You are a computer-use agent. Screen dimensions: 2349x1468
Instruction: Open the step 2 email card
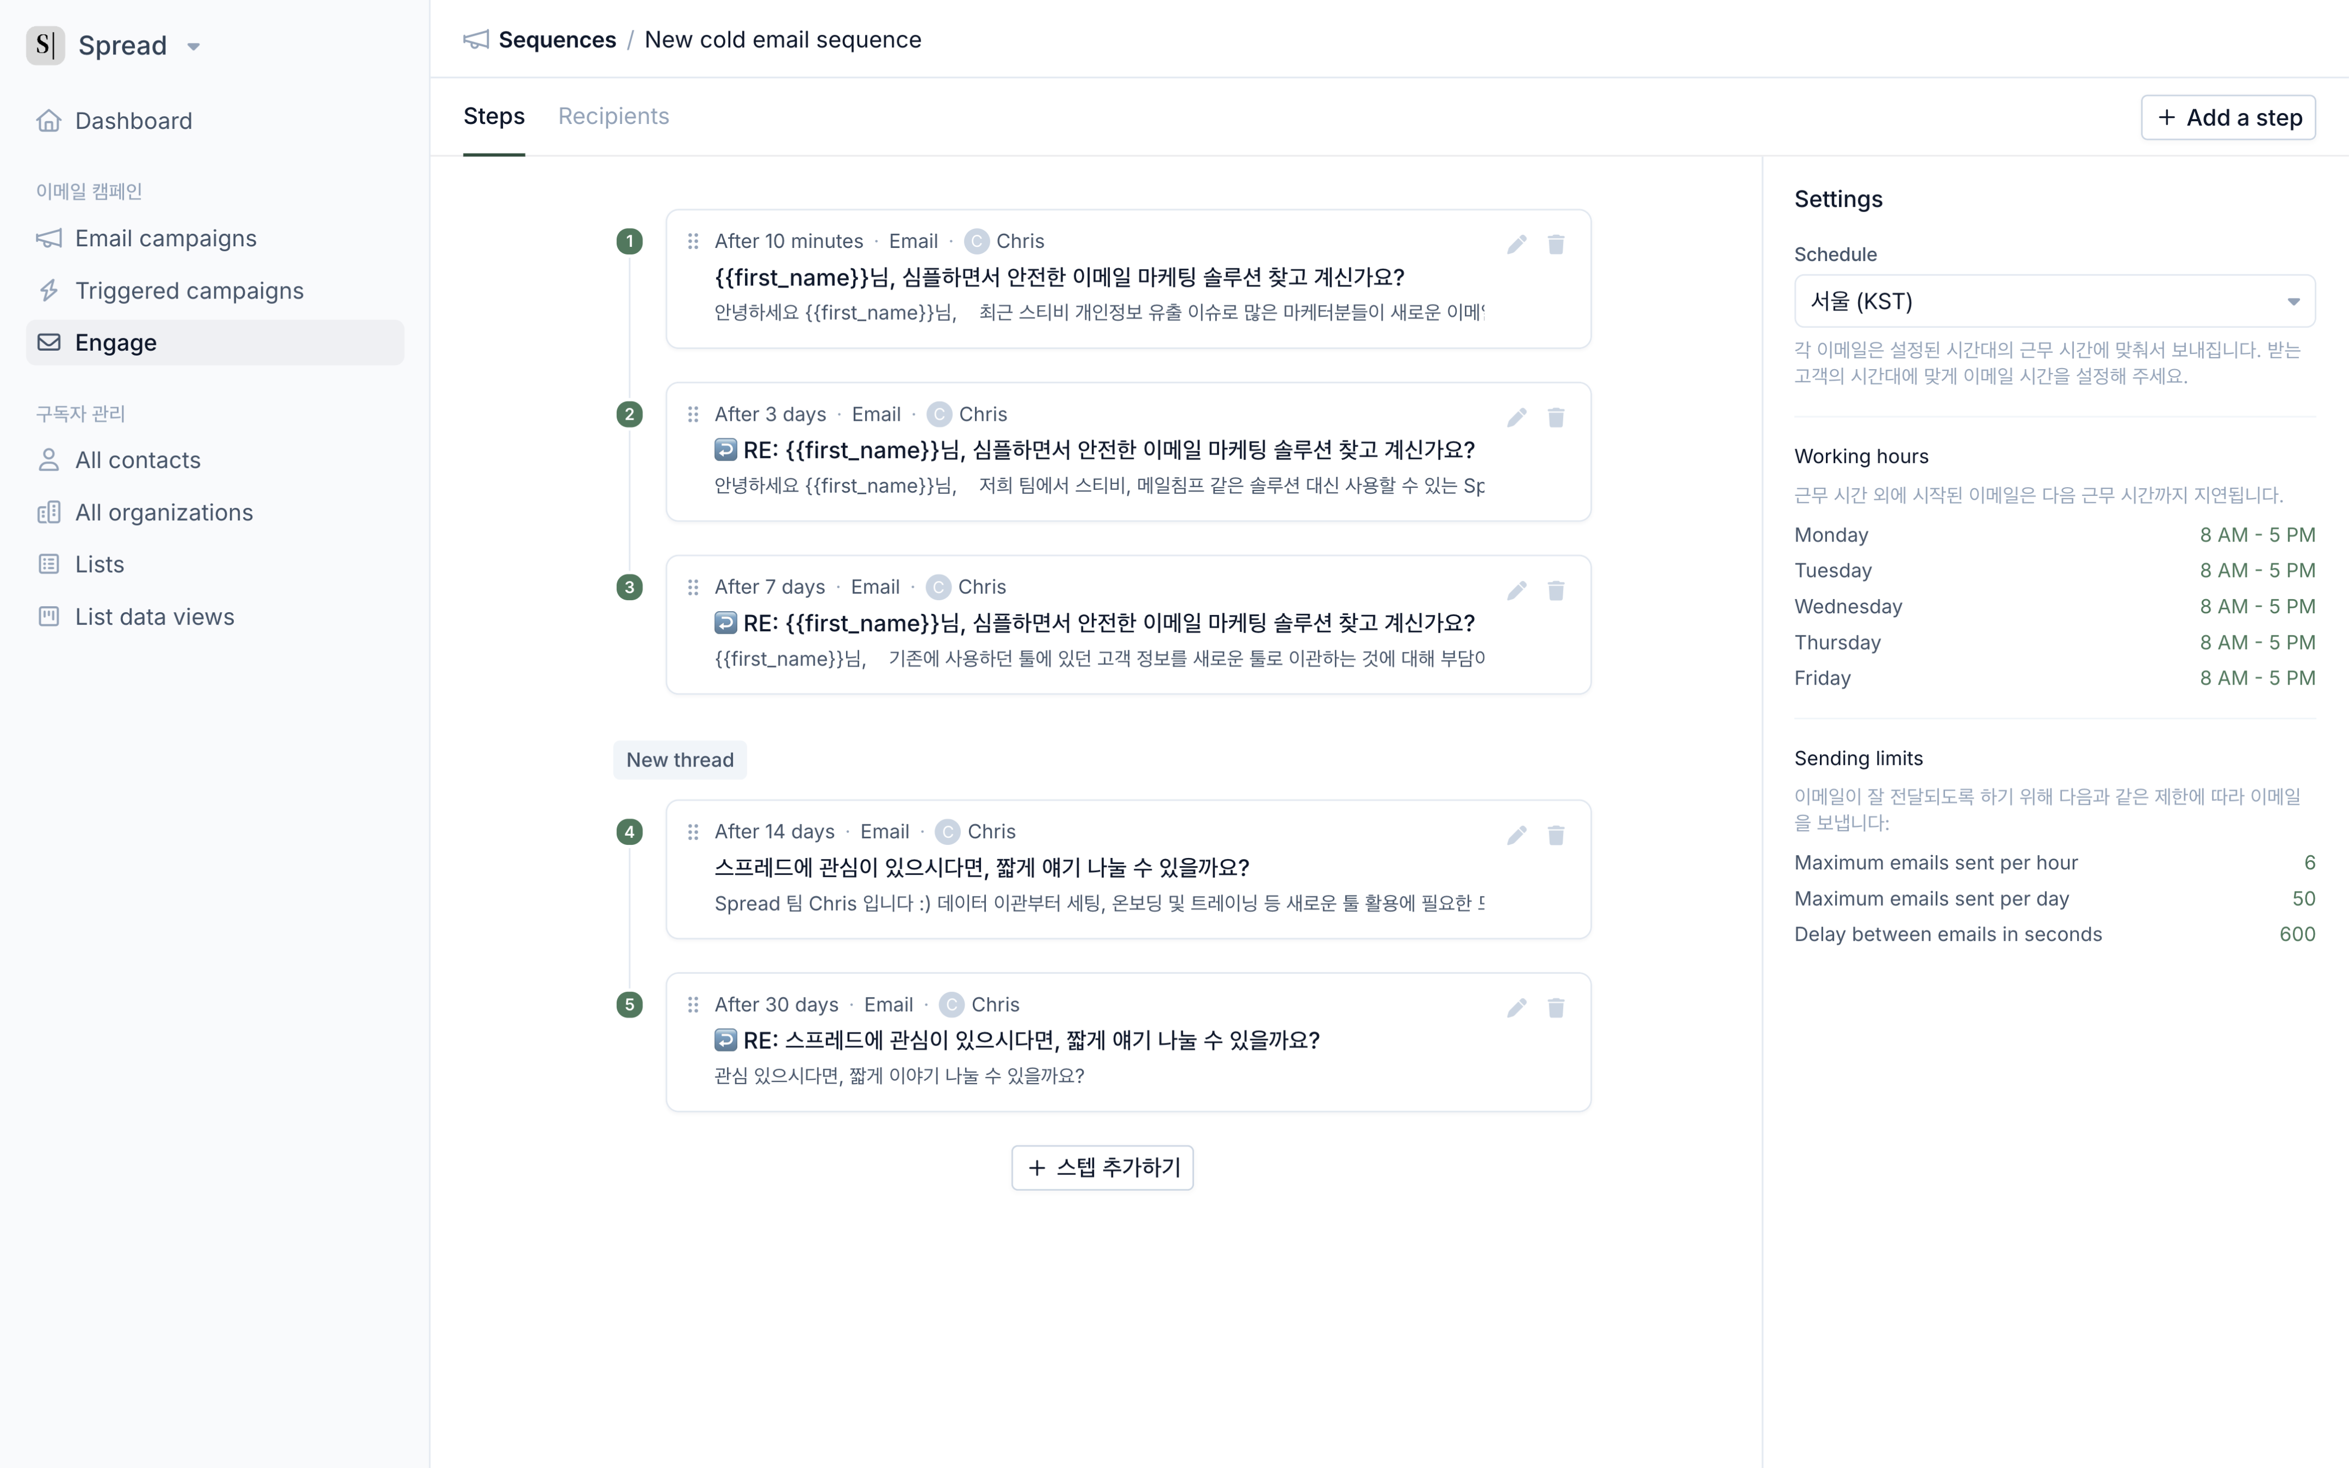click(x=1128, y=451)
